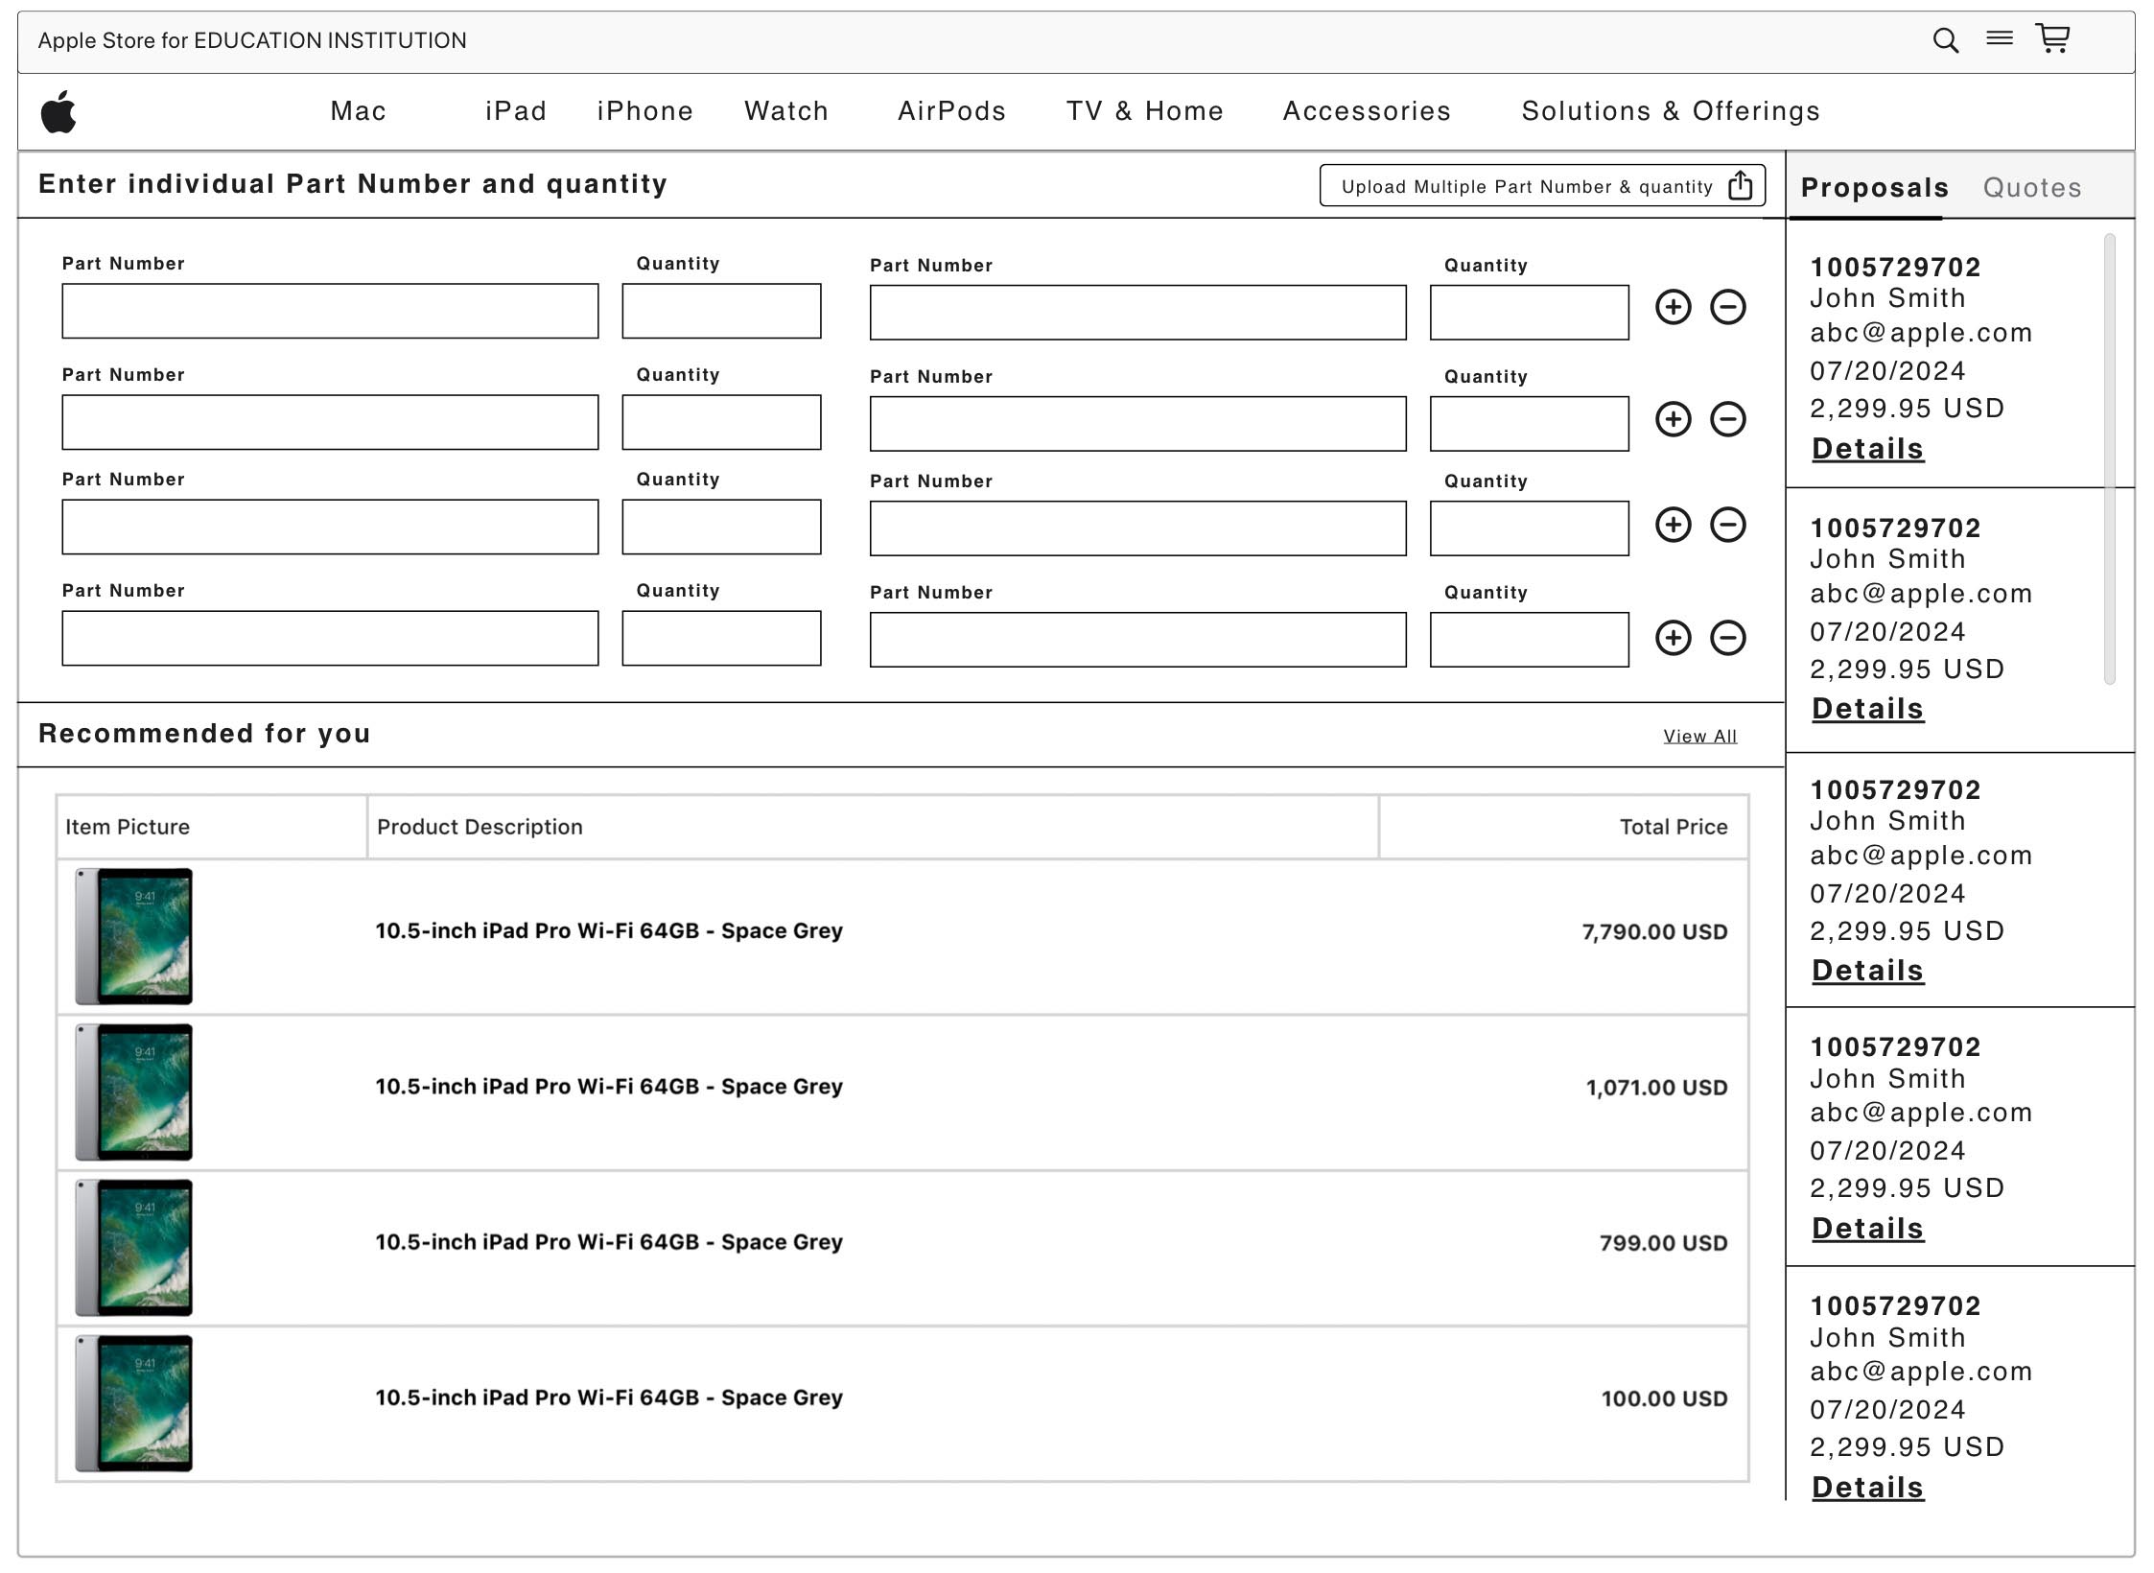Viewport: 2154px width, 1573px height.
Task: Remove first row with minus icon
Action: pyautogui.click(x=1727, y=307)
